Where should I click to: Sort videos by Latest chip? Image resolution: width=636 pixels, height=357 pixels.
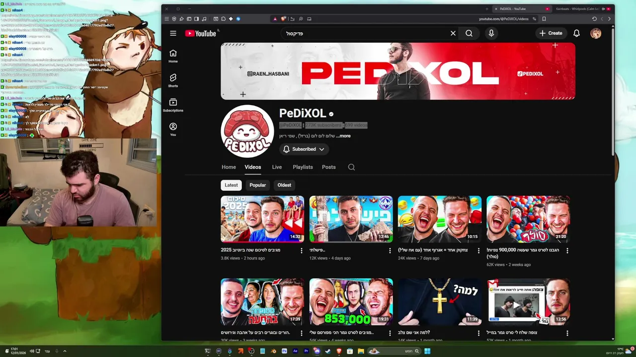231,185
